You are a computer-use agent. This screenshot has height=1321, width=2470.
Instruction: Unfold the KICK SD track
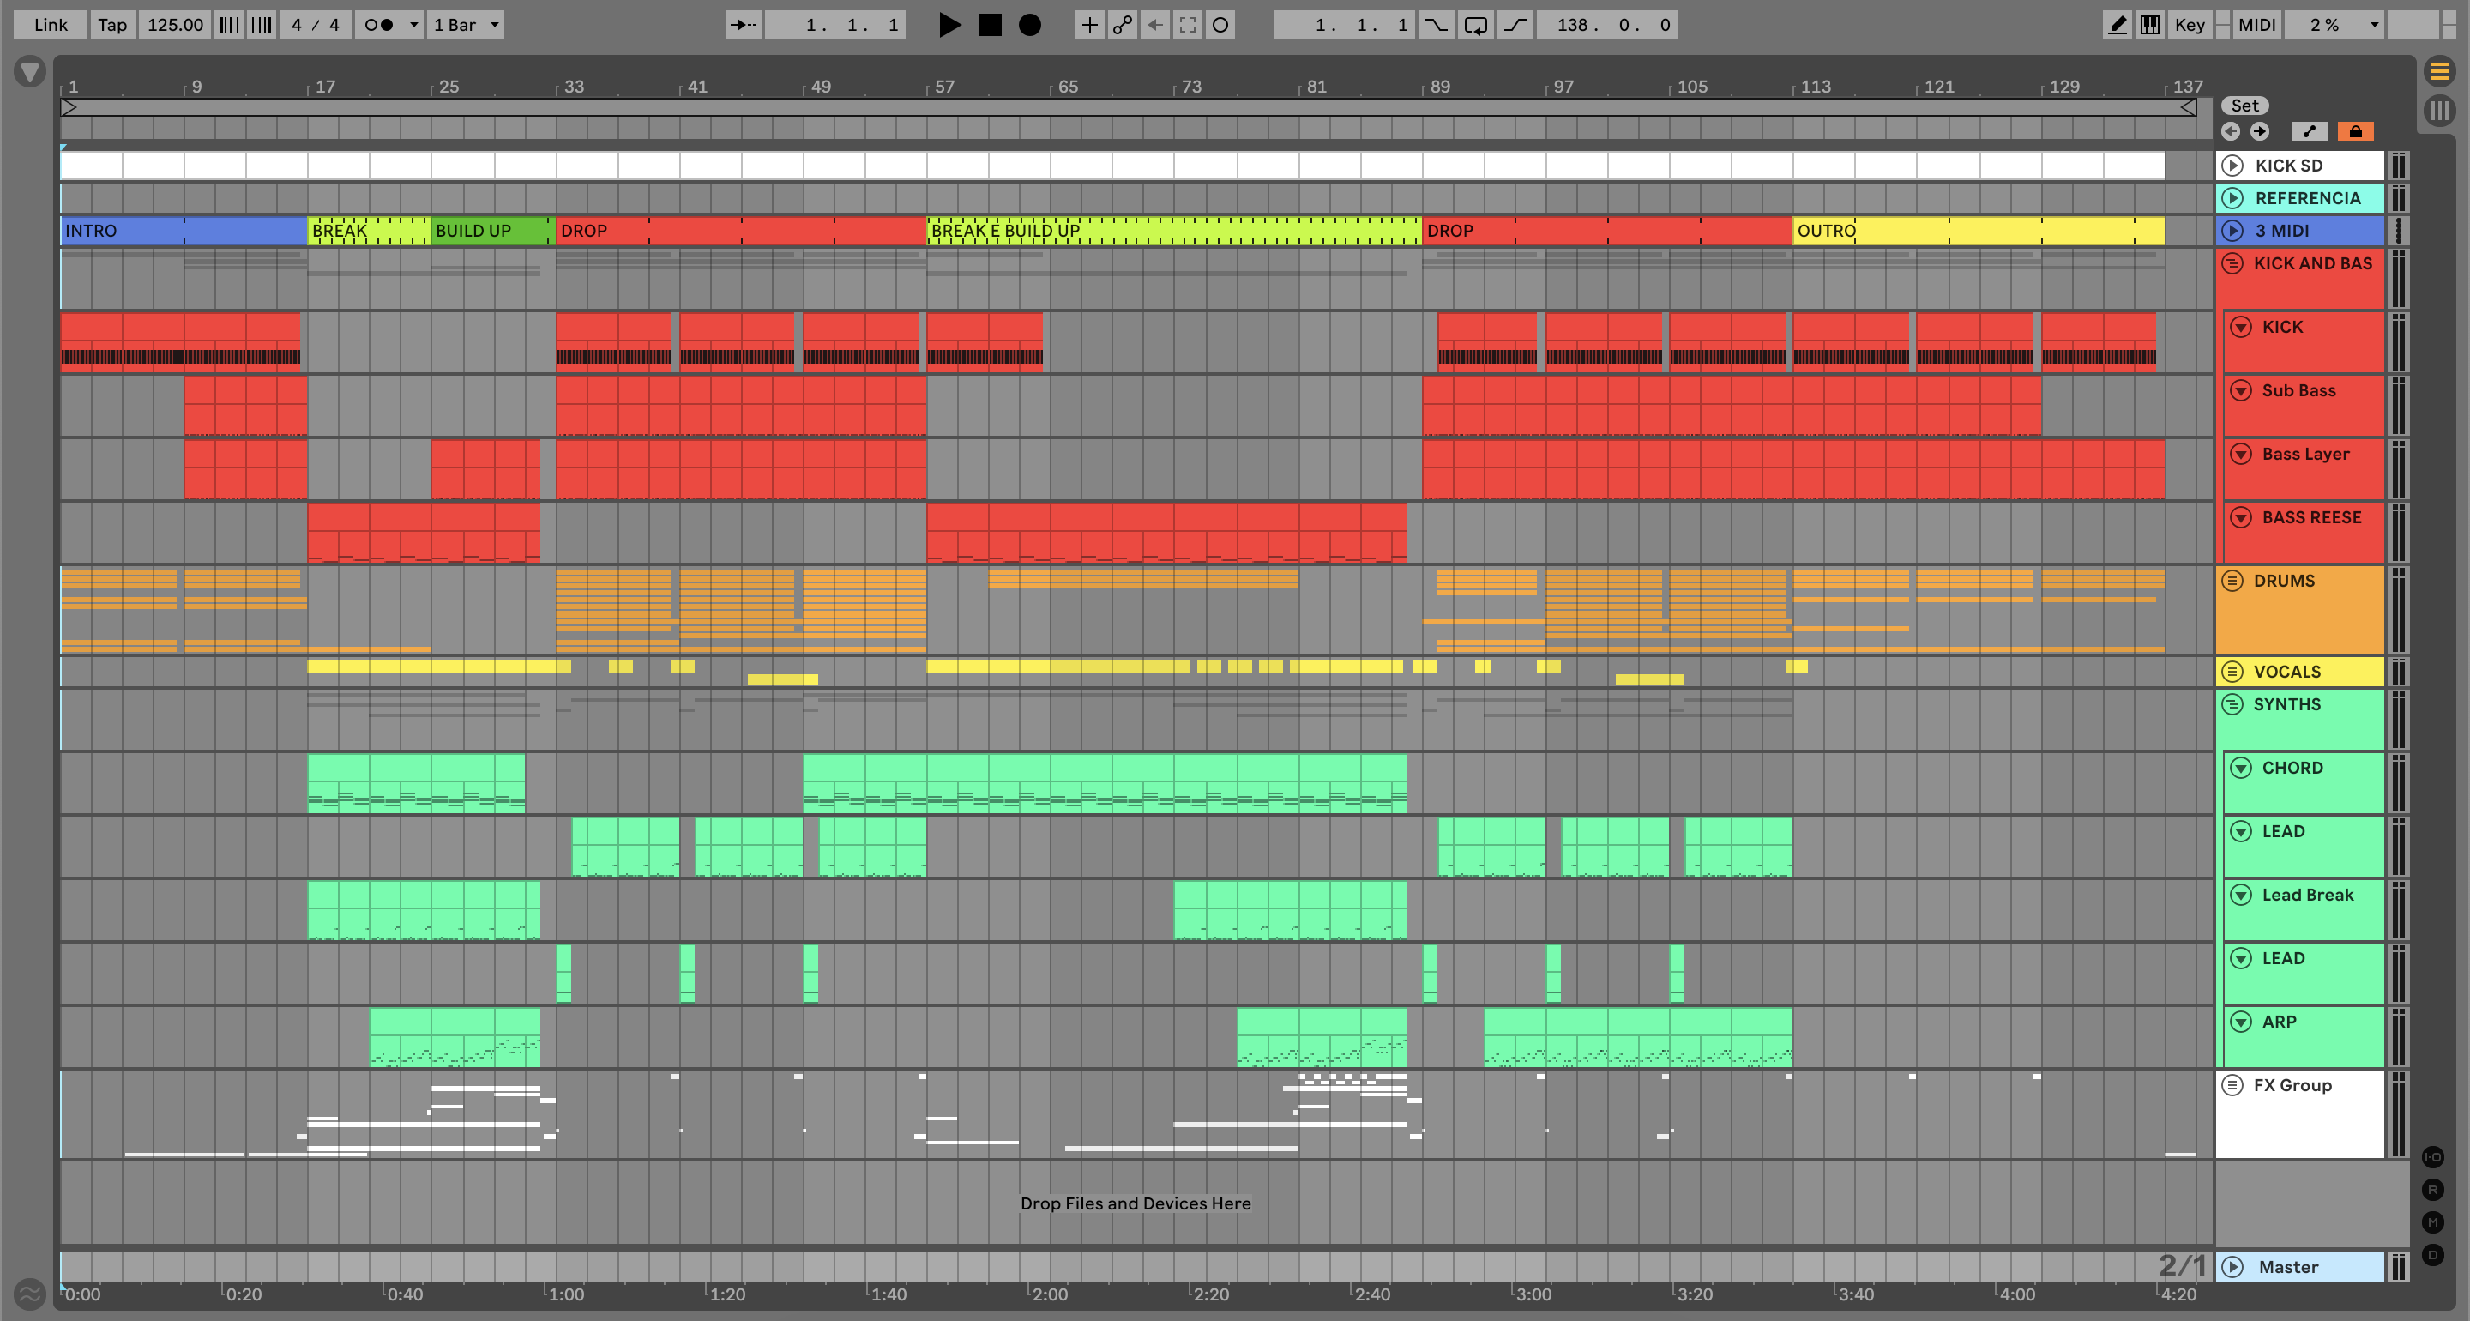point(2232,165)
